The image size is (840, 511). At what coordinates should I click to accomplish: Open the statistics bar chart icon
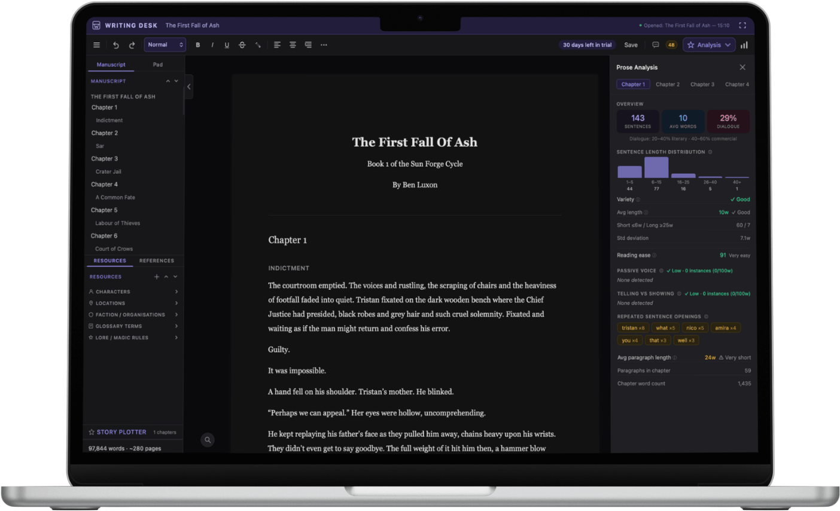click(744, 45)
